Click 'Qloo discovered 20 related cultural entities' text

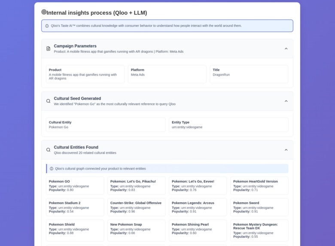(x=85, y=153)
